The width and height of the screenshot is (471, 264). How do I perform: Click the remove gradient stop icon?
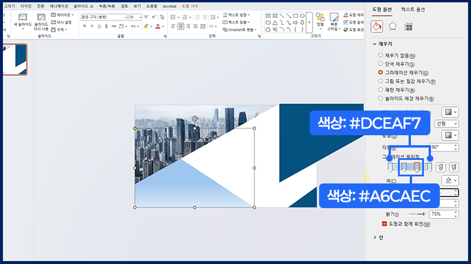point(453,167)
